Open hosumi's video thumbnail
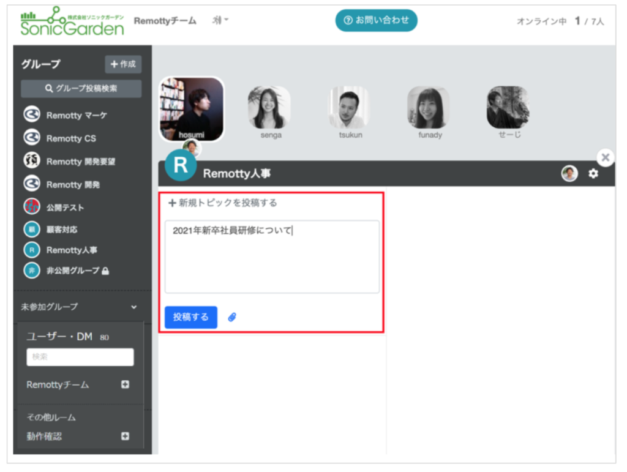Image resolution: width=627 pixels, height=472 pixels. (x=192, y=109)
